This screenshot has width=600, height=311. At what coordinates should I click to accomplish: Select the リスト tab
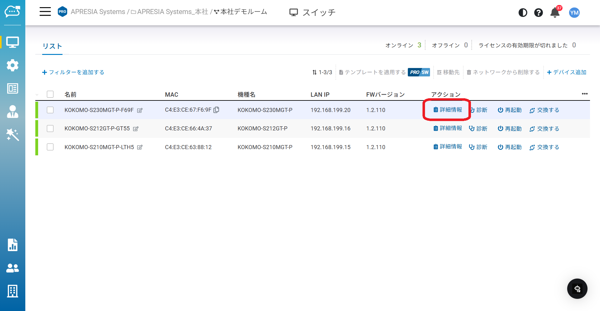point(52,46)
